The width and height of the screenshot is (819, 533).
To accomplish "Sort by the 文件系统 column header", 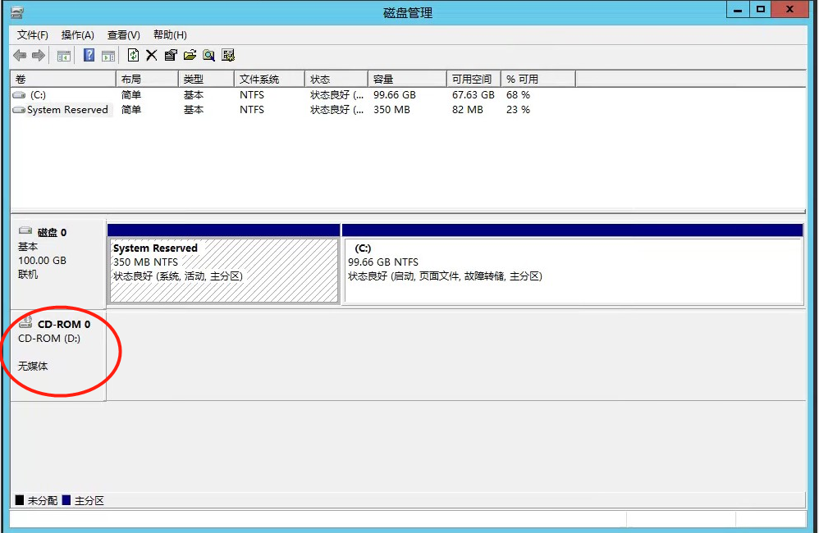I will coord(269,80).
